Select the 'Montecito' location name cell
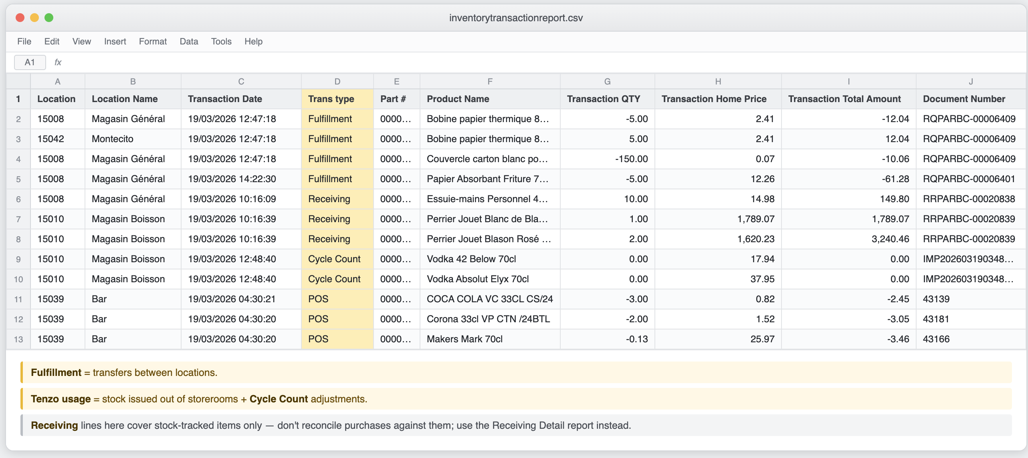 pos(133,139)
